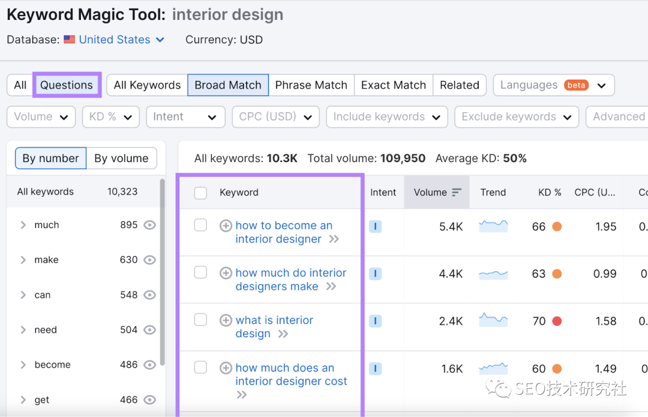
Task: Click the informational intent badge in first row
Action: point(375,226)
